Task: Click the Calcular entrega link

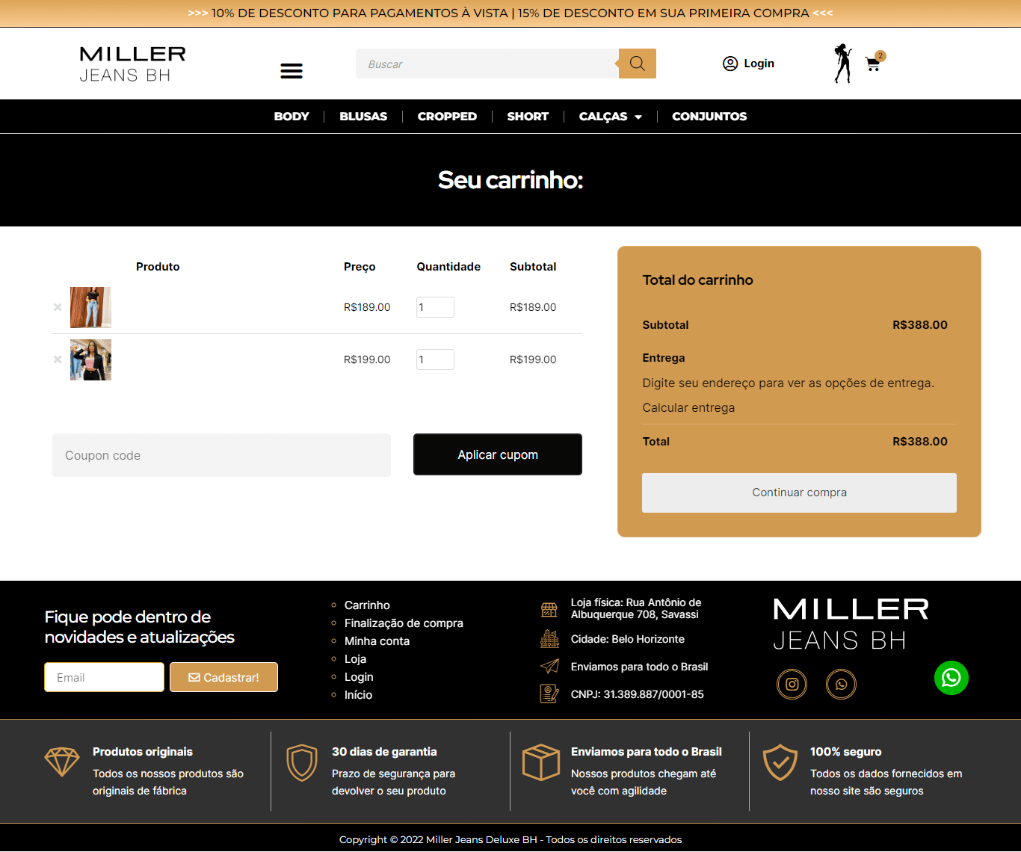Action: (688, 407)
